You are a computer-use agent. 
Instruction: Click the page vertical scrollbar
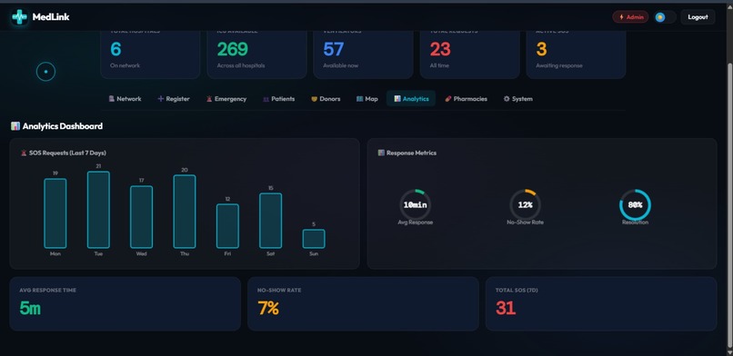click(x=729, y=205)
